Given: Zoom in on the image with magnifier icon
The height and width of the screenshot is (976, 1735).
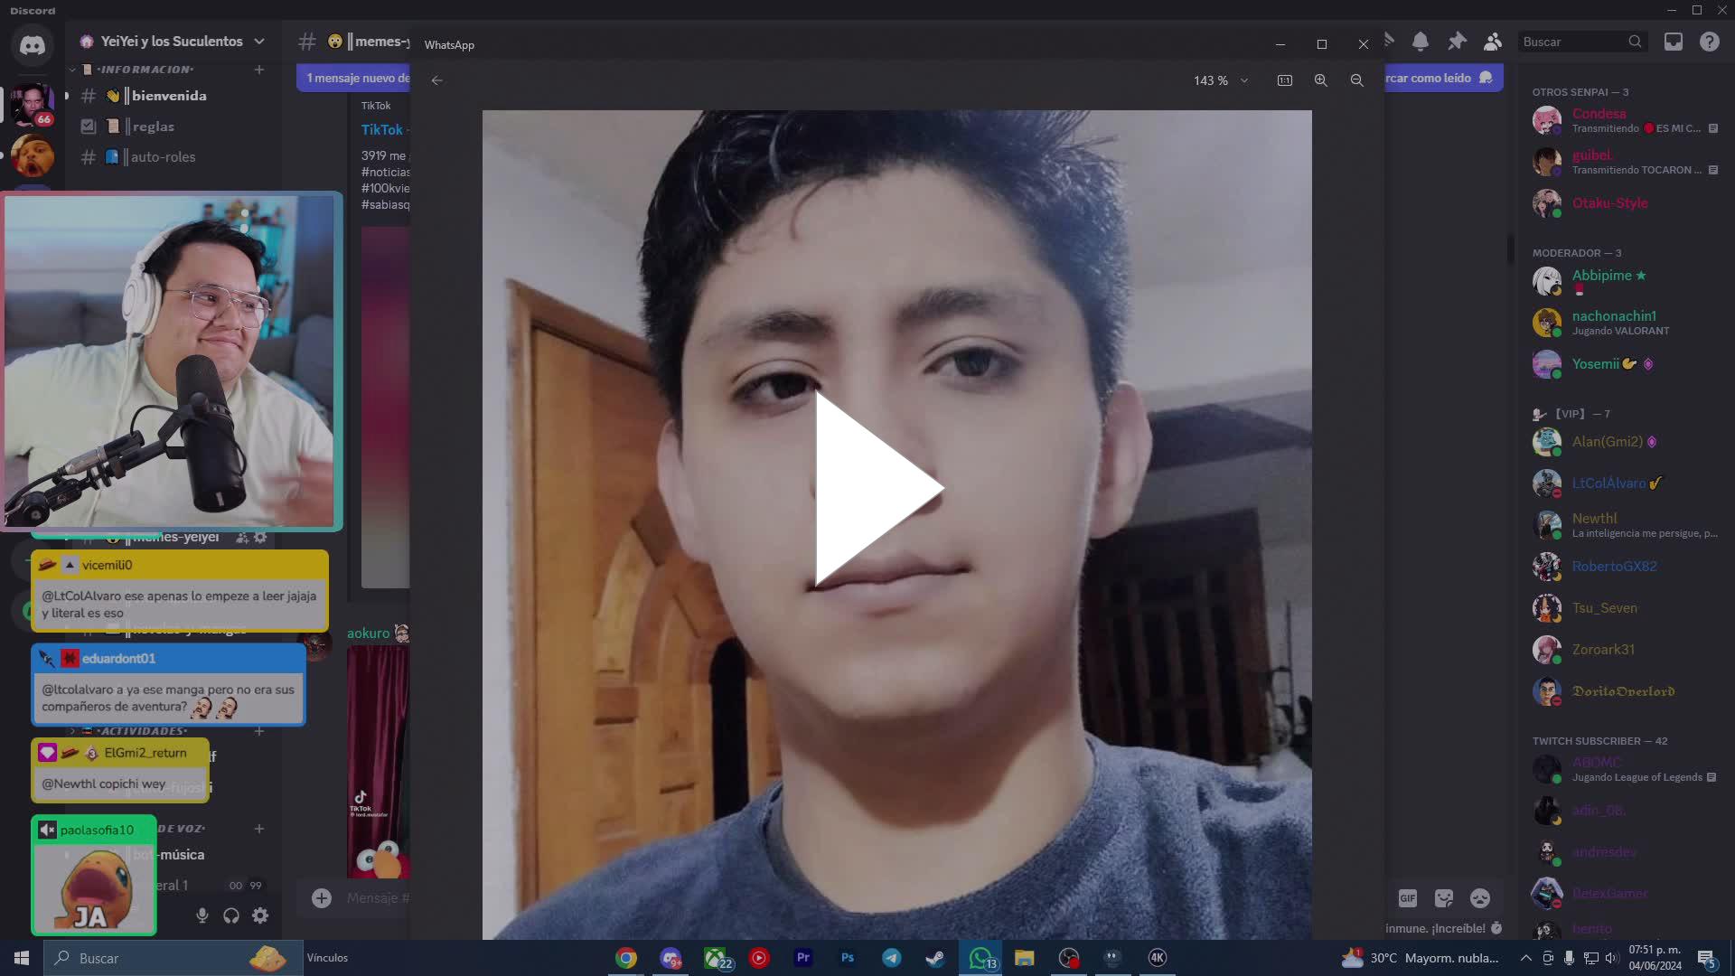Looking at the screenshot, I should click(x=1320, y=80).
